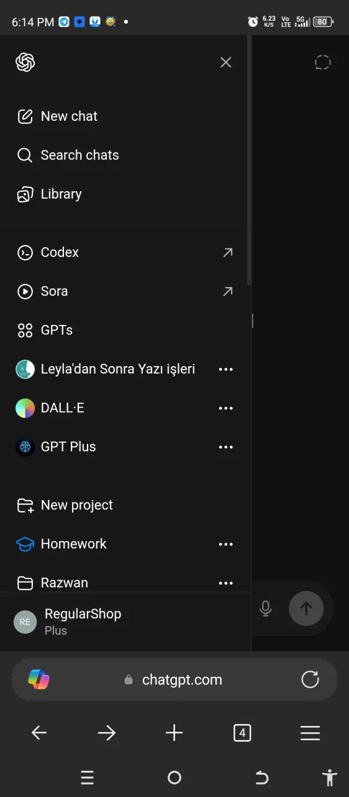Start a New chat
Viewport: 349px width, 797px height.
pyautogui.click(x=124, y=116)
